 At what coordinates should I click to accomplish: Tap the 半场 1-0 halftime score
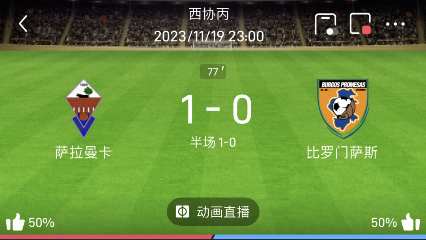coord(213,142)
